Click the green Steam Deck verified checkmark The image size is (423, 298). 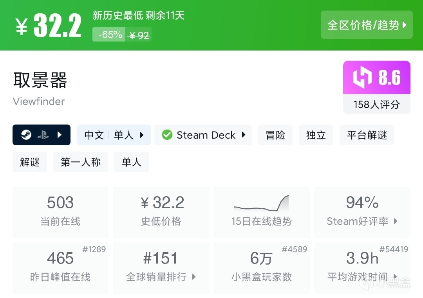coord(167,135)
